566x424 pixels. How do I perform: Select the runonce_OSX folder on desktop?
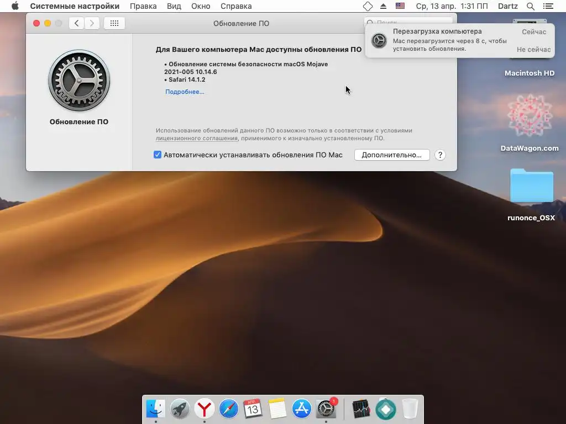[x=531, y=185]
